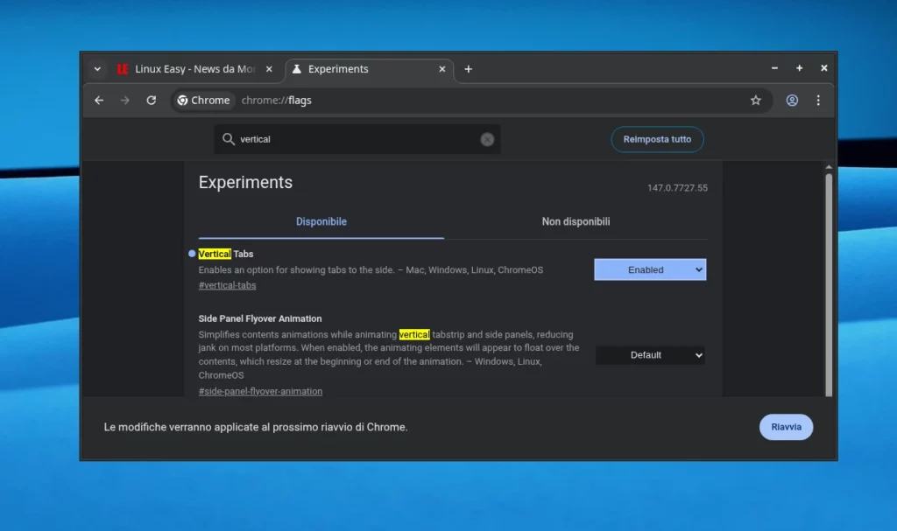Image resolution: width=897 pixels, height=531 pixels.
Task: Open Vertical Tabs Enabled dropdown
Action: (650, 270)
